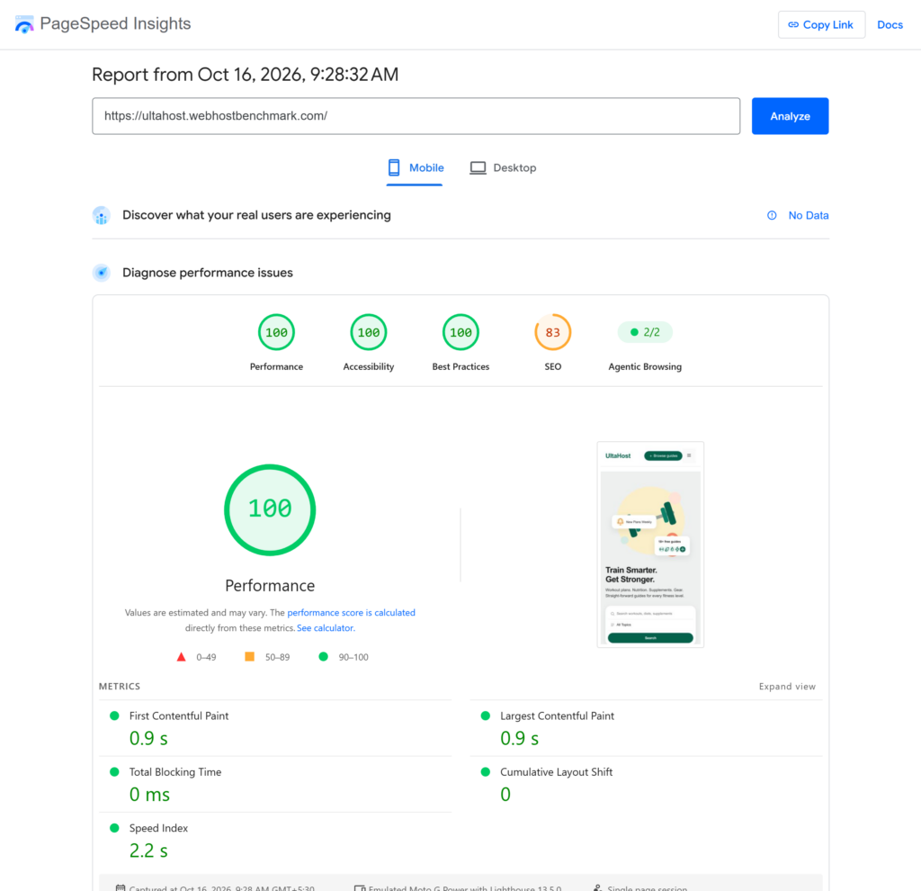
Task: Click the No Data info icon
Action: click(772, 215)
